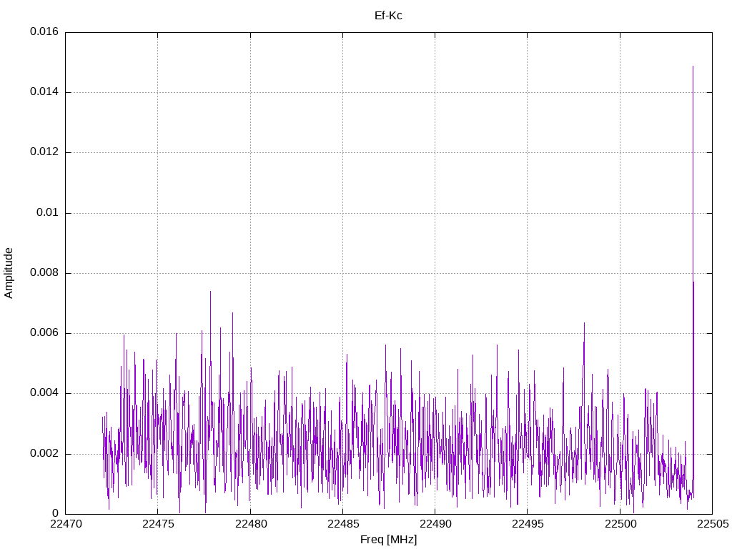Click the 0.004 y-axis tick label

point(44,393)
